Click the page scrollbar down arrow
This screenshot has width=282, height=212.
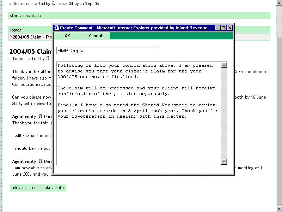279,209
